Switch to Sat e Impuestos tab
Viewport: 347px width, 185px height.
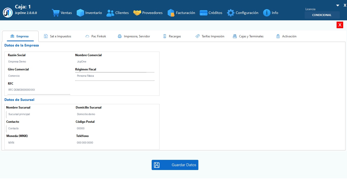(57, 36)
